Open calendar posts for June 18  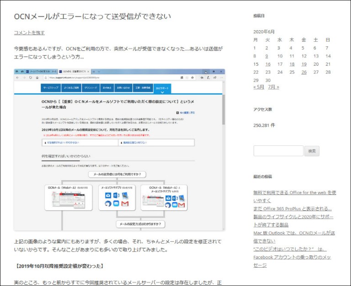point(292,64)
